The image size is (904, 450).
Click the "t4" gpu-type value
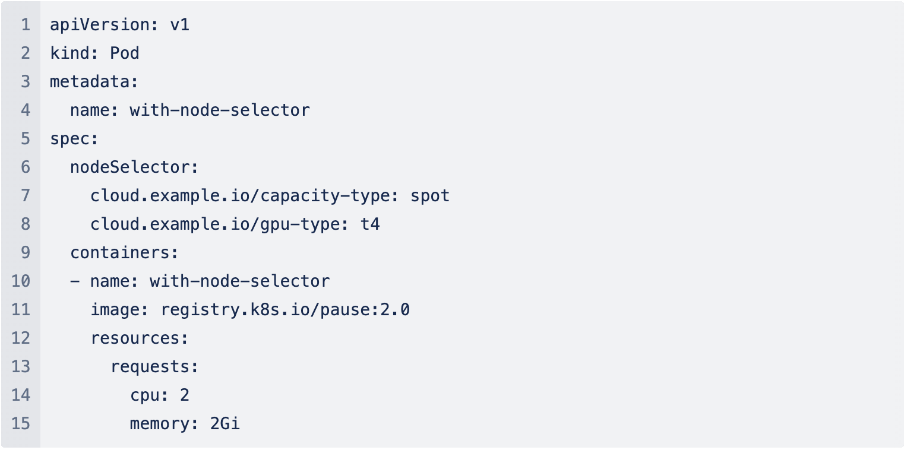(x=370, y=224)
